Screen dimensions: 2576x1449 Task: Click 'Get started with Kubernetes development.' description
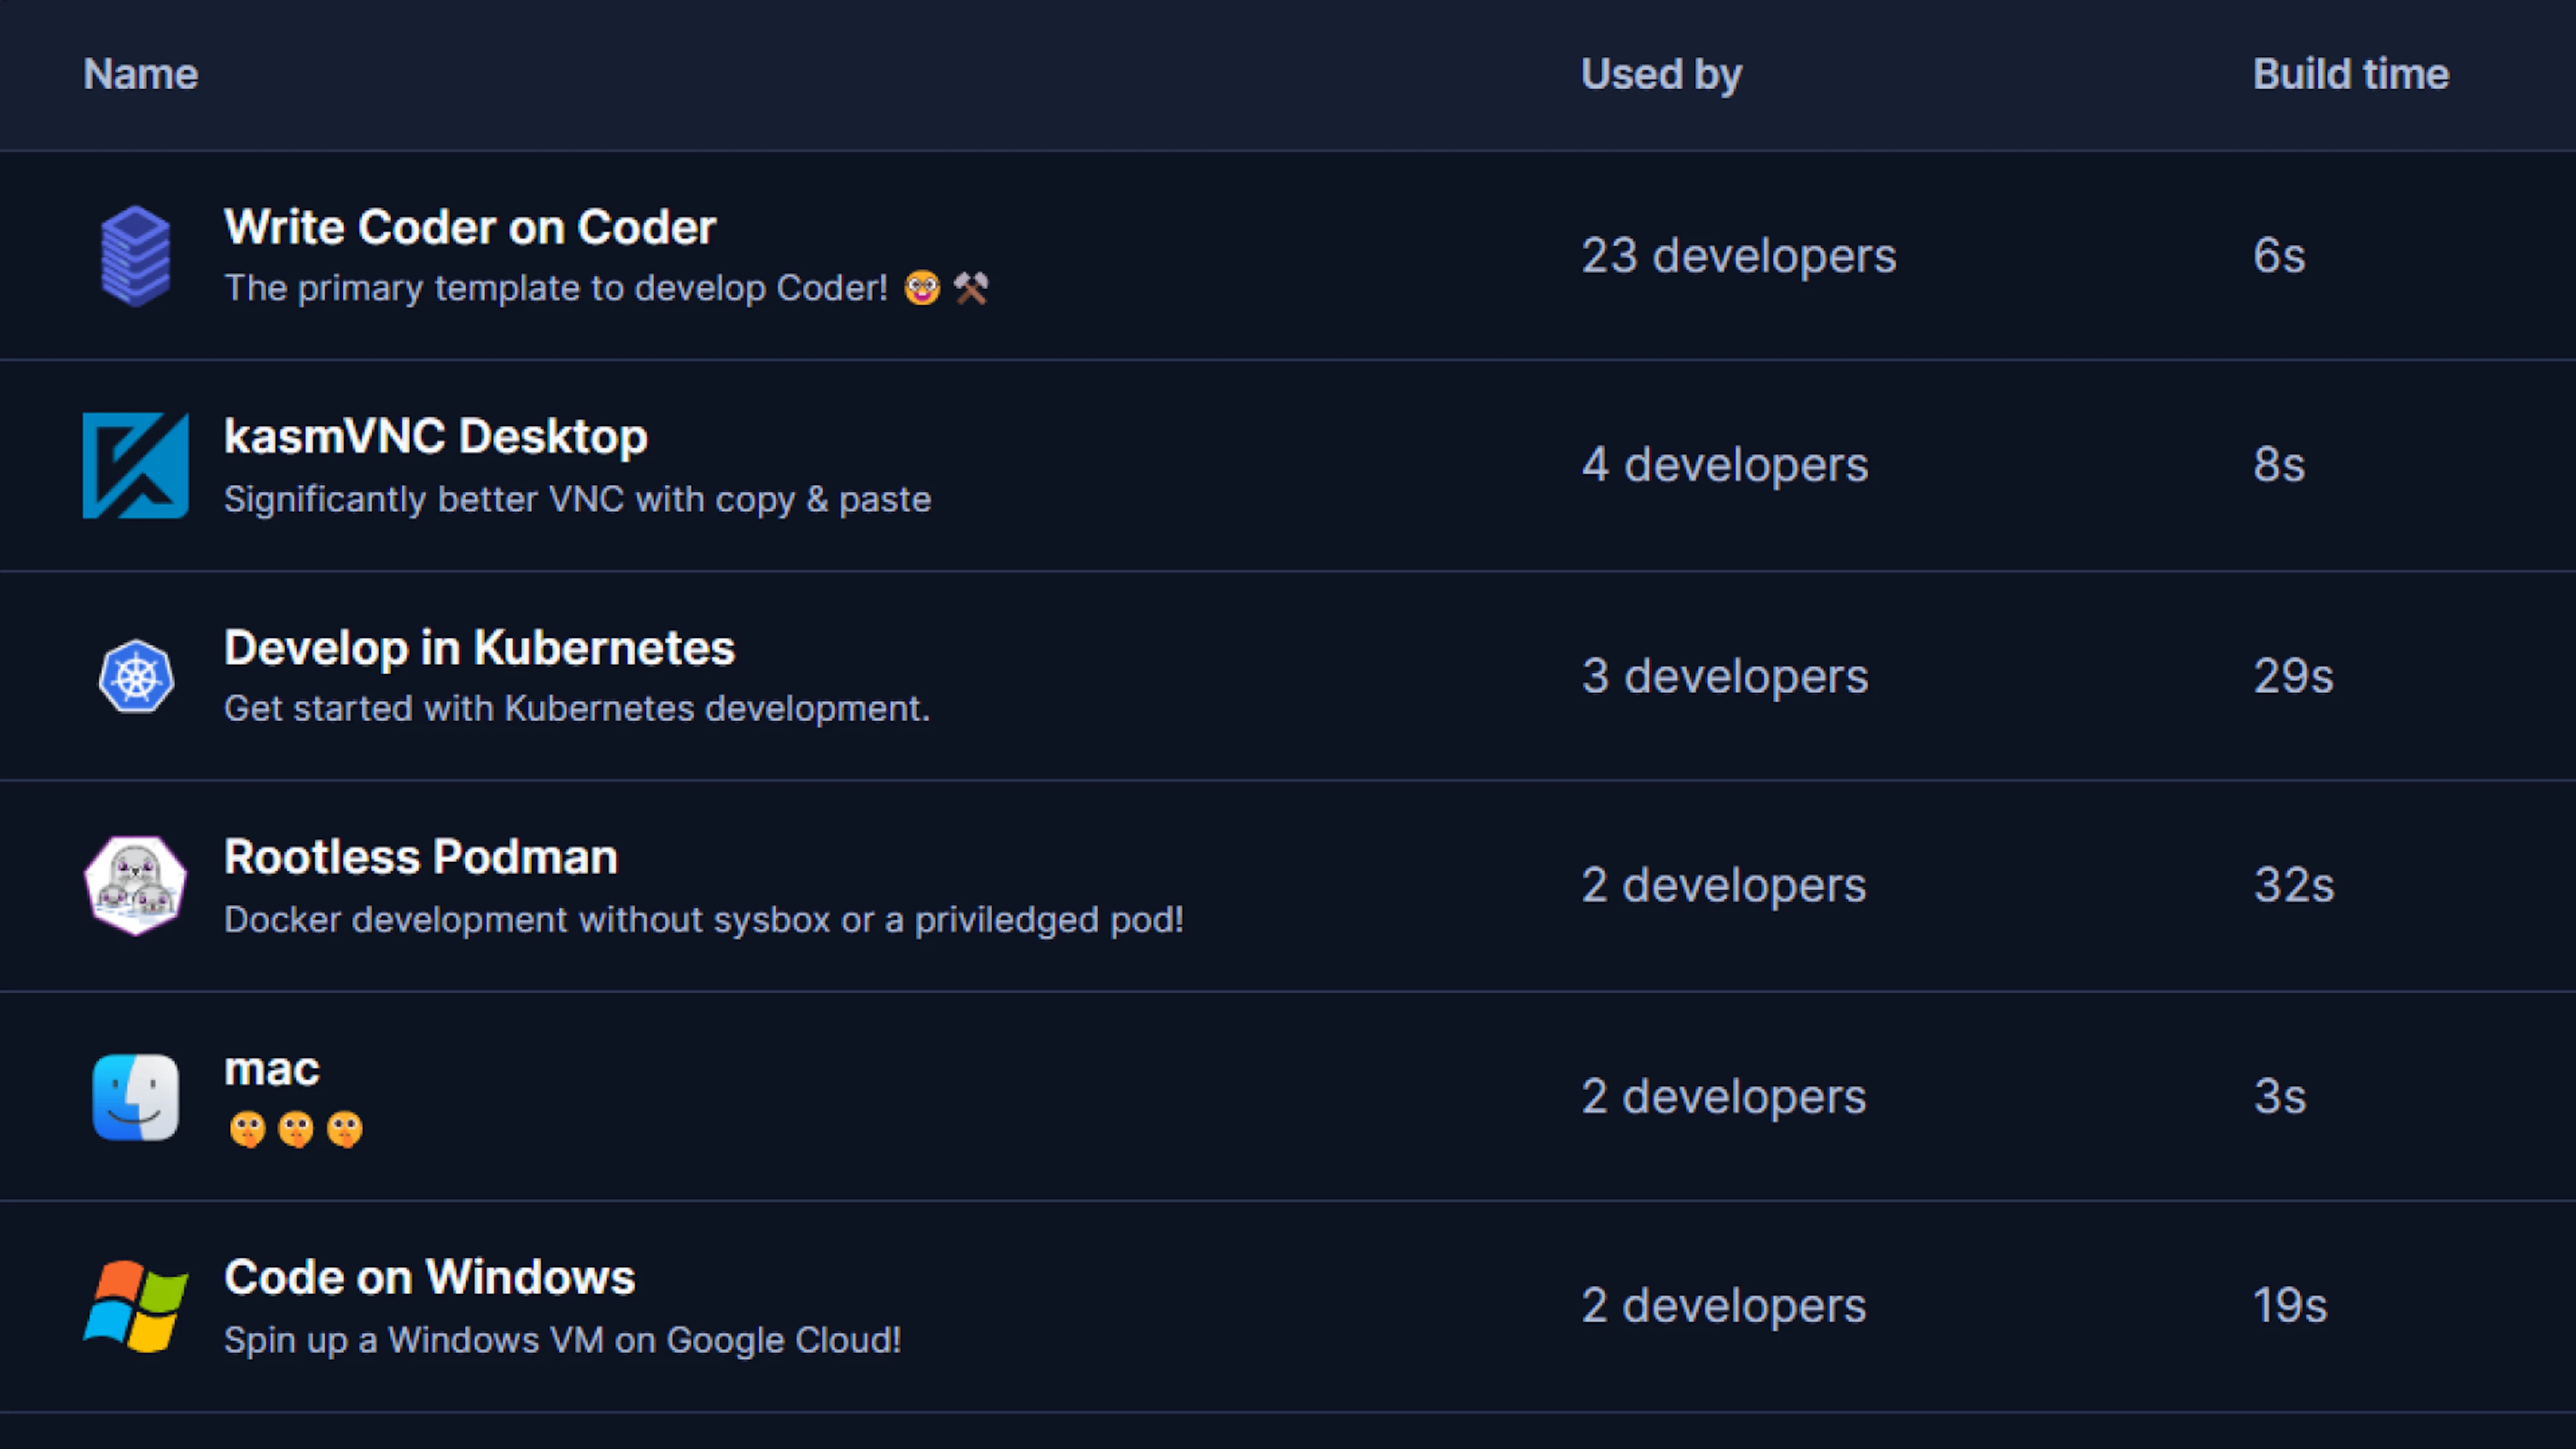pyautogui.click(x=577, y=709)
